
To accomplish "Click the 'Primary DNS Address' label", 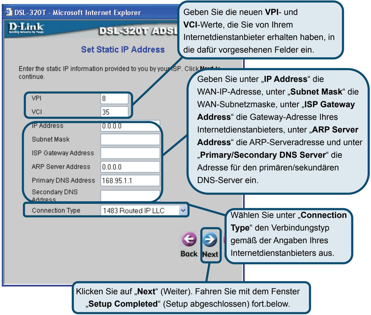I will pyautogui.click(x=63, y=181).
